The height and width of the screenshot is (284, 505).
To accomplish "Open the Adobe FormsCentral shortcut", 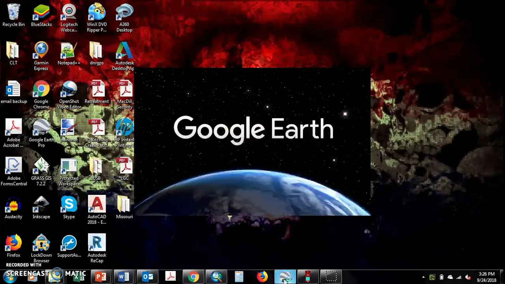I will point(13,172).
